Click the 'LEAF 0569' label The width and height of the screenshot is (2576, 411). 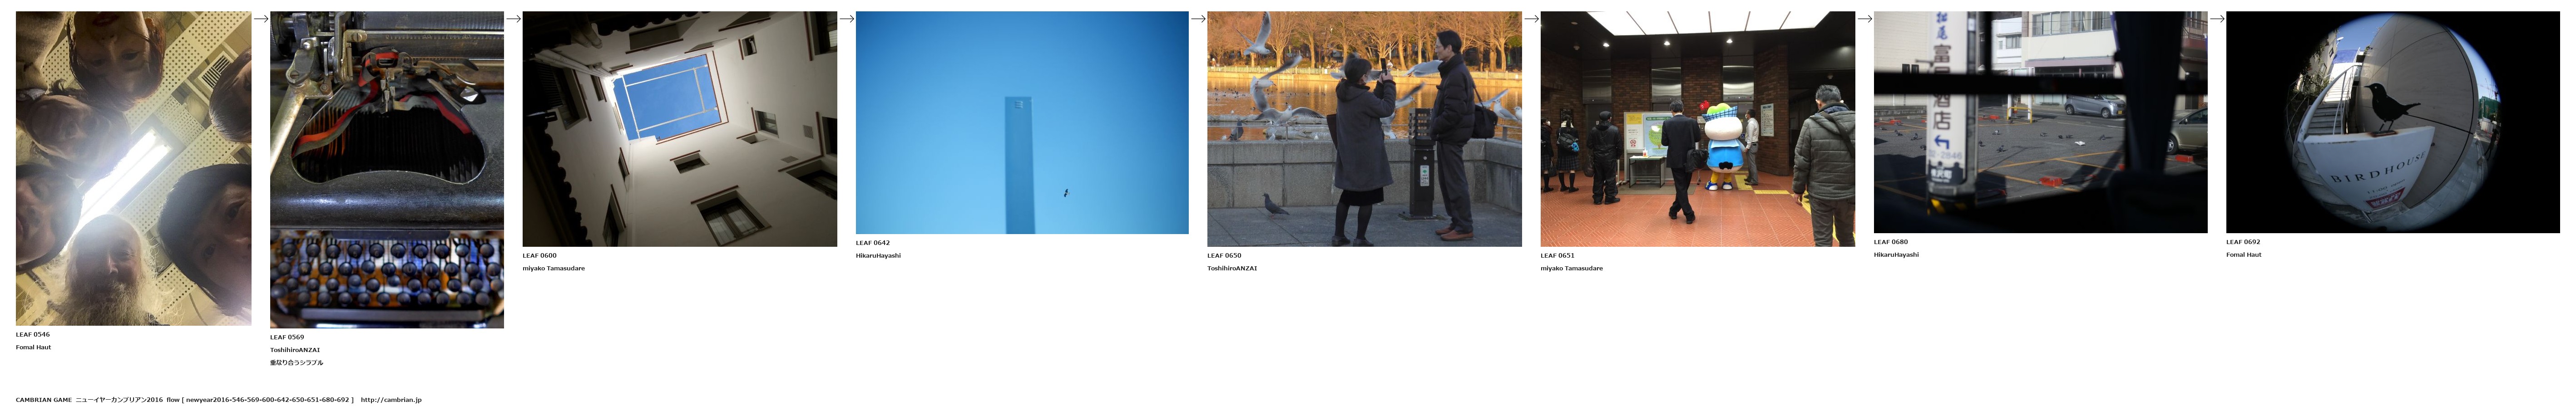pos(287,337)
